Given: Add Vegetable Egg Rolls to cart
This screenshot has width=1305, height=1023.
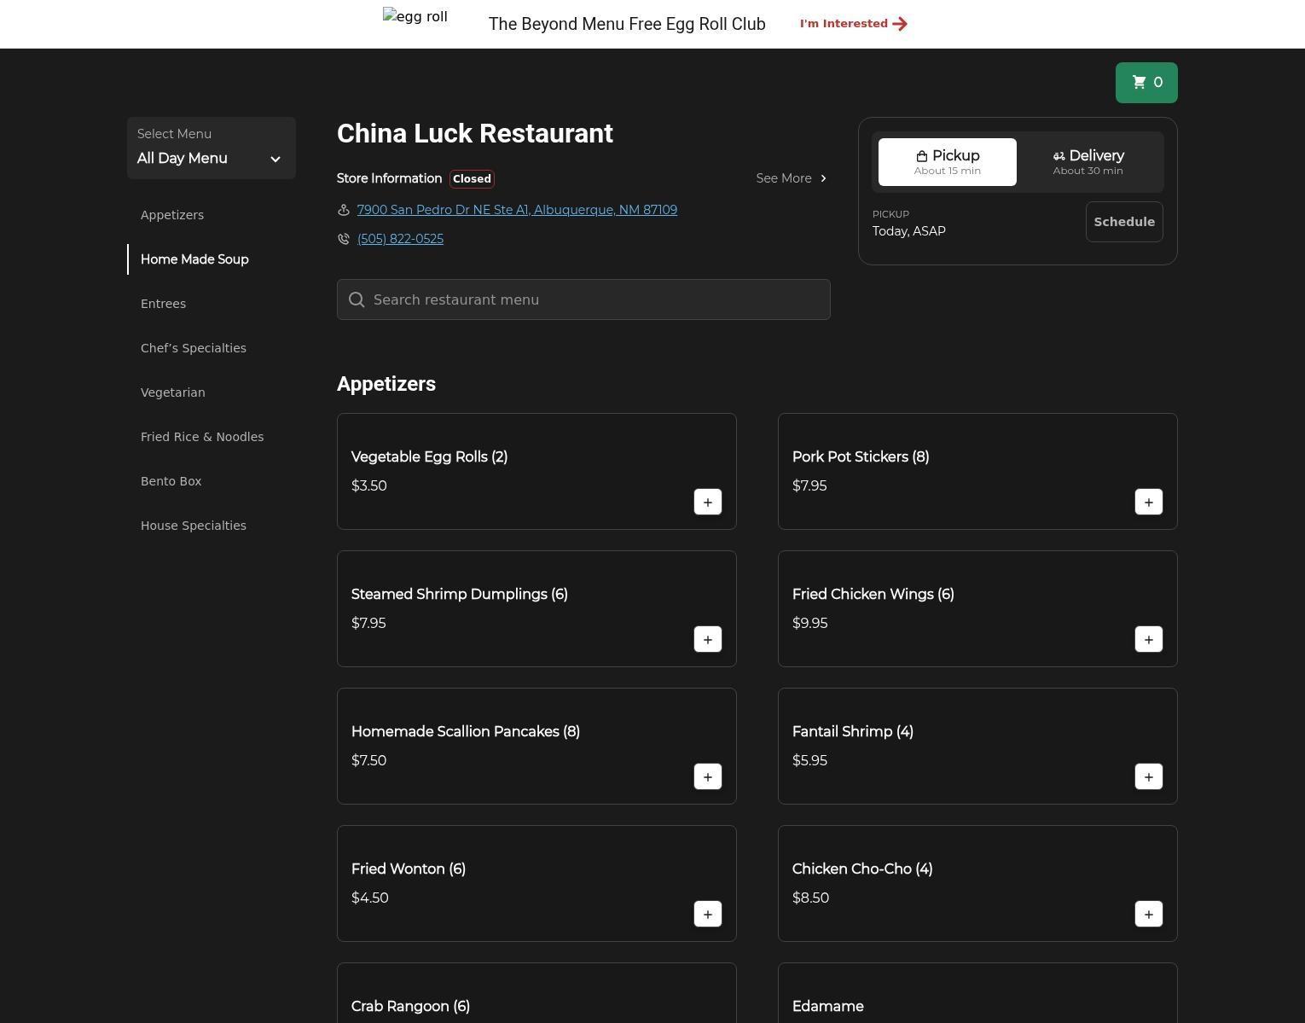Looking at the screenshot, I should pyautogui.click(x=707, y=503).
